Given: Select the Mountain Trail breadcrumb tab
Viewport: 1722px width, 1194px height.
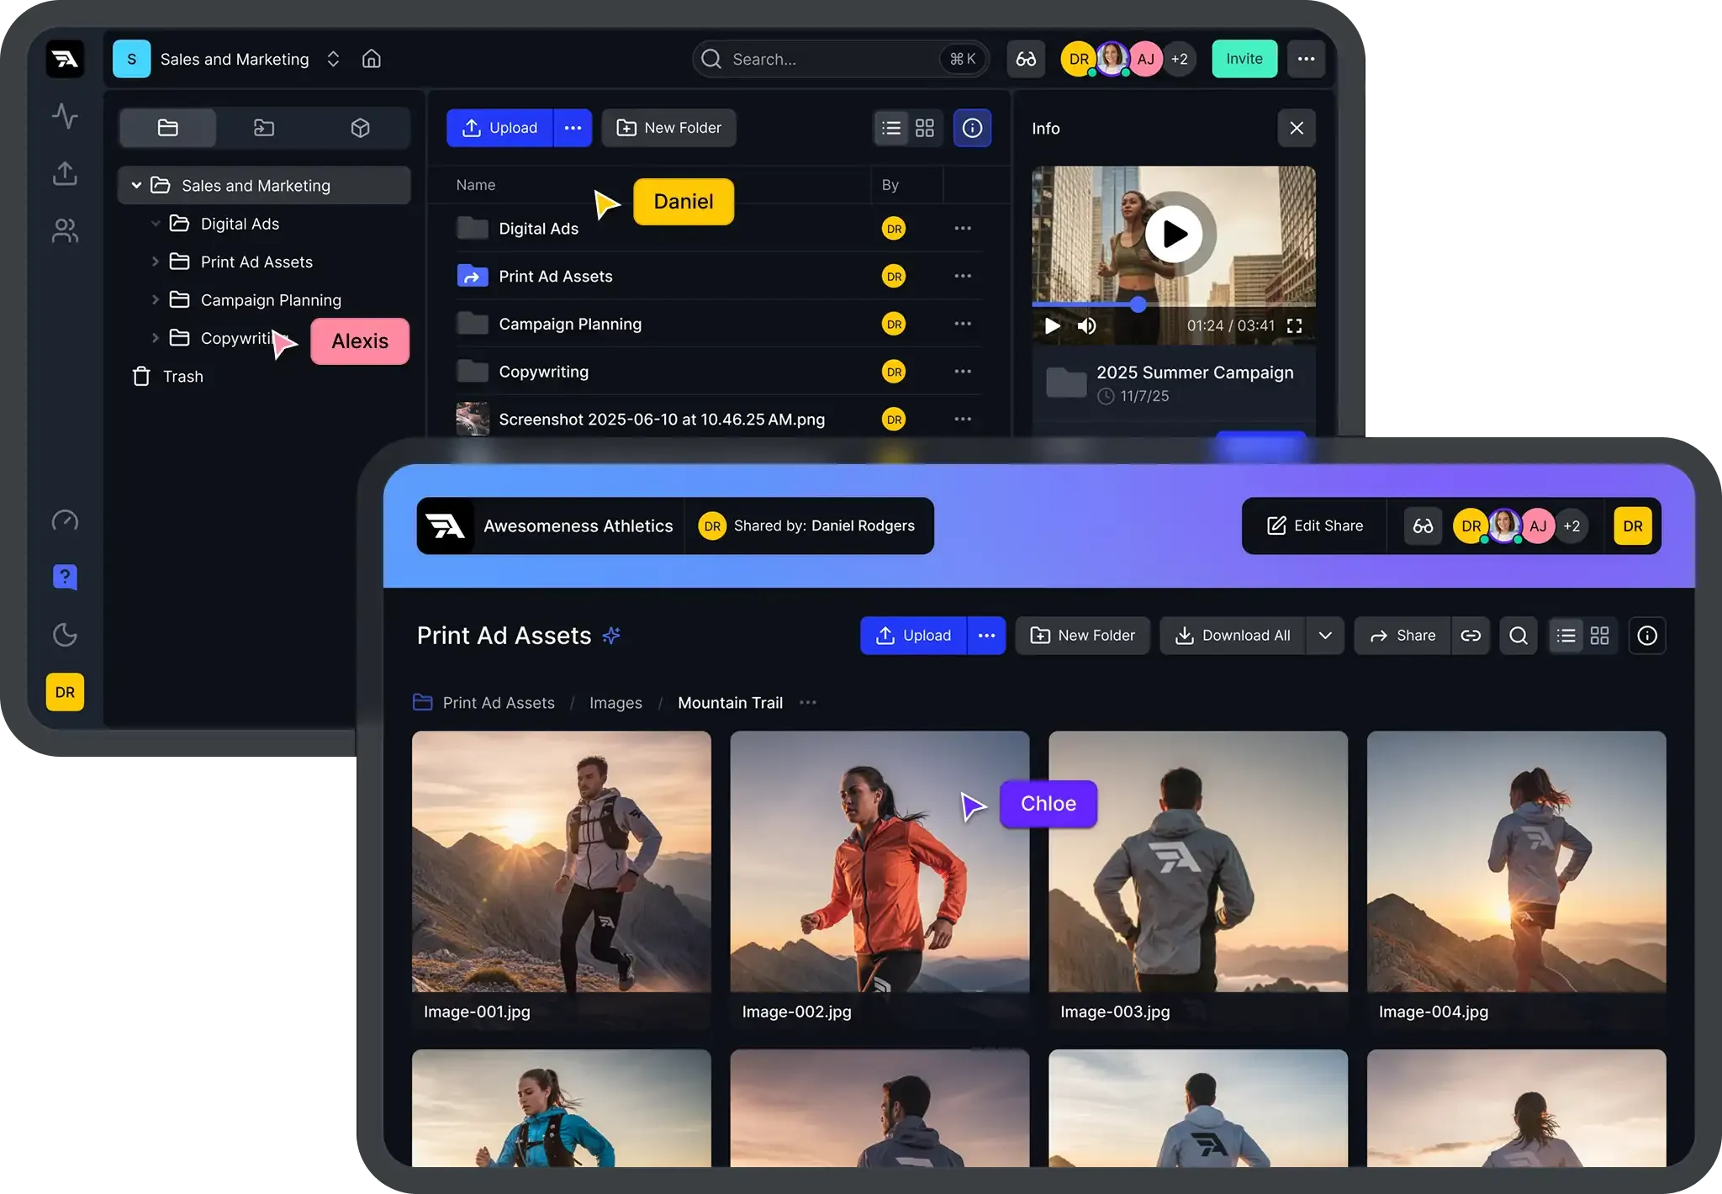Looking at the screenshot, I should pyautogui.click(x=730, y=702).
